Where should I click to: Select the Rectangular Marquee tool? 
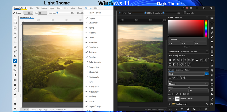pos(15,27)
